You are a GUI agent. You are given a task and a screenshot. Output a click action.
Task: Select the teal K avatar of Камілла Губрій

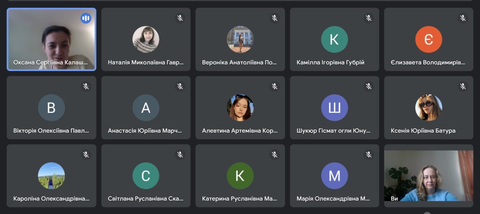334,39
